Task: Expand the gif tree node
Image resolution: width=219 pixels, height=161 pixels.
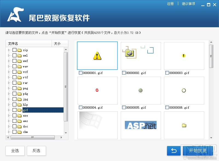Action: [9, 110]
